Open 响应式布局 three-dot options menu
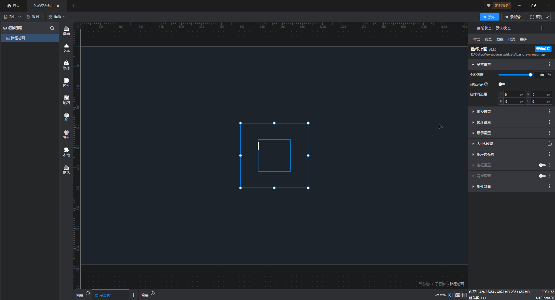This screenshot has width=555, height=300. click(x=550, y=154)
